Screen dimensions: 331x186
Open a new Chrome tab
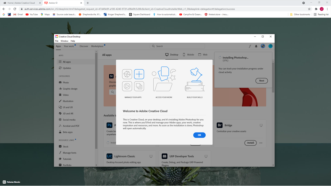point(88,3)
